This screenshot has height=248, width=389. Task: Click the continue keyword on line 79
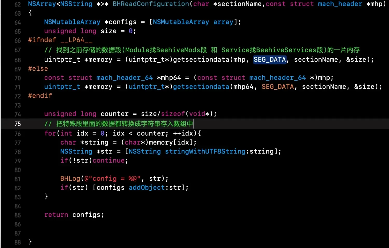click(108, 160)
